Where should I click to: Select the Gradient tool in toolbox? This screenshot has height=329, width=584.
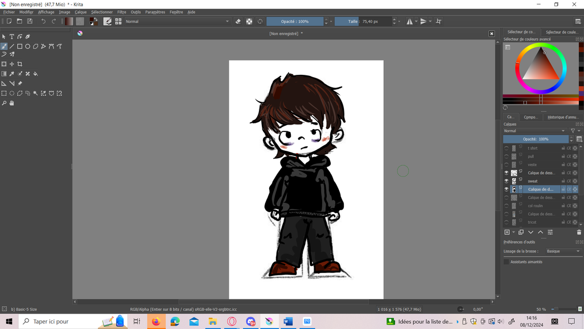pyautogui.click(x=4, y=74)
